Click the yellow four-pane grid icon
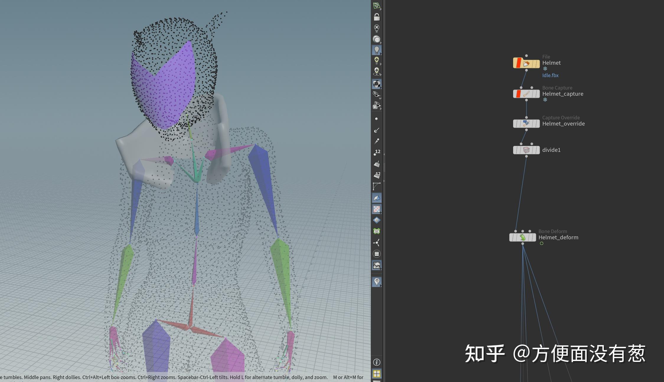Screen dimensions: 664x382 [376, 374]
